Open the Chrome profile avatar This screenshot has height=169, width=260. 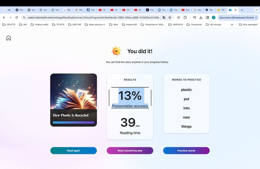pyautogui.click(x=214, y=17)
